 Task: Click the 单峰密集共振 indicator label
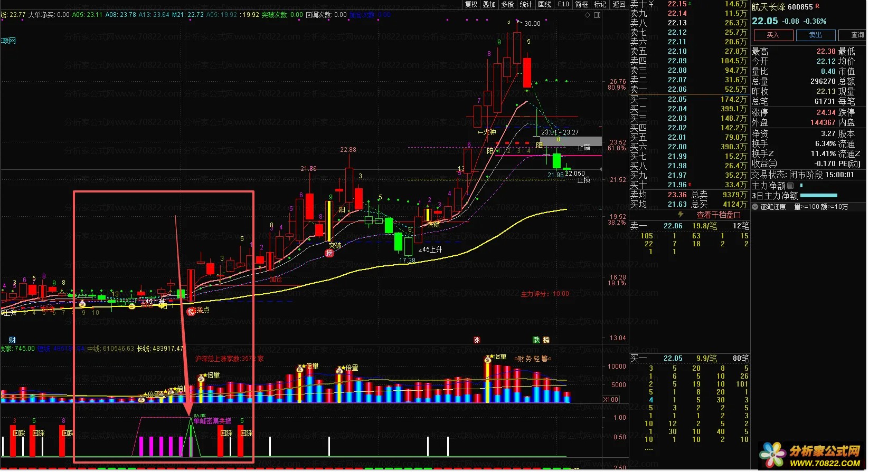tap(213, 421)
